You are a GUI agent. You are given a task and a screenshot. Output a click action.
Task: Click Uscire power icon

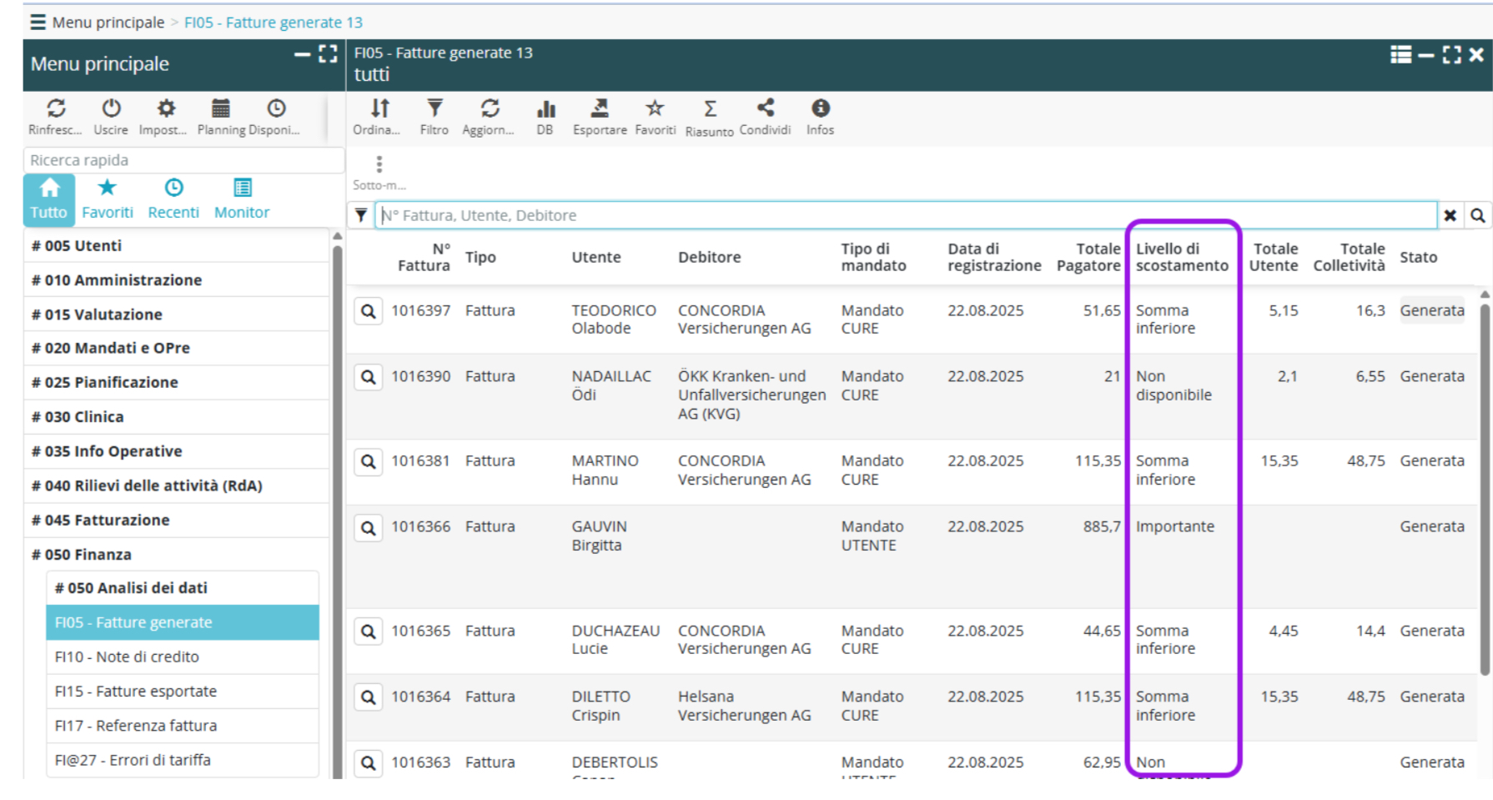point(111,109)
